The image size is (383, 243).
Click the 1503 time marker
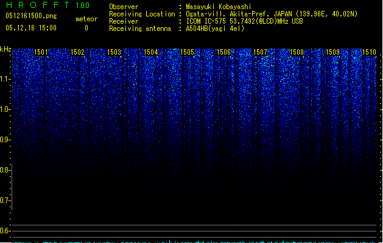pyautogui.click(x=114, y=52)
